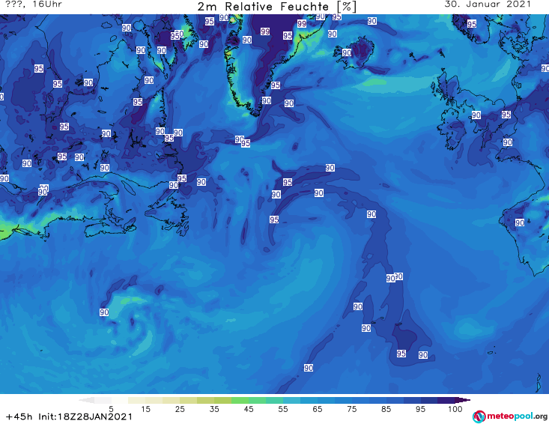
Task: Click the "100" tick label on colour bar
Action: coord(455,409)
